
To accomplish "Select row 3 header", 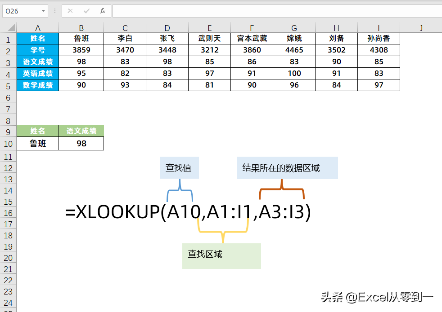I will [8, 62].
